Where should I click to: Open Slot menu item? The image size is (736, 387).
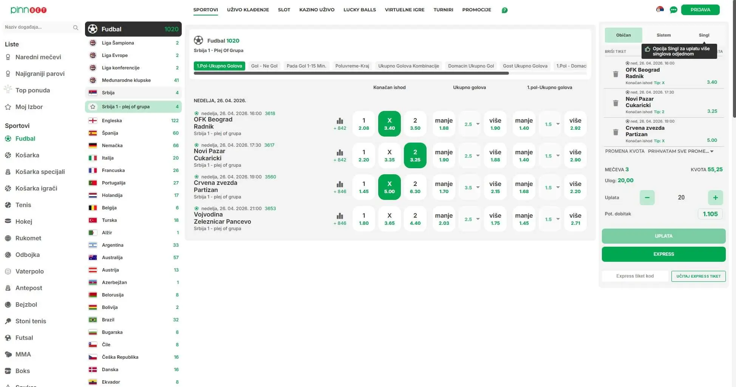click(284, 10)
